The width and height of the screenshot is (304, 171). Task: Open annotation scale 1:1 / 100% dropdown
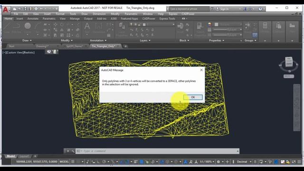pyautogui.click(x=207, y=161)
